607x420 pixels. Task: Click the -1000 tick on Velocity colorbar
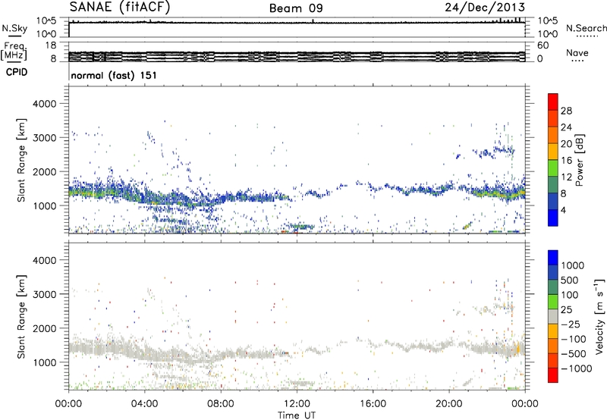[577, 368]
